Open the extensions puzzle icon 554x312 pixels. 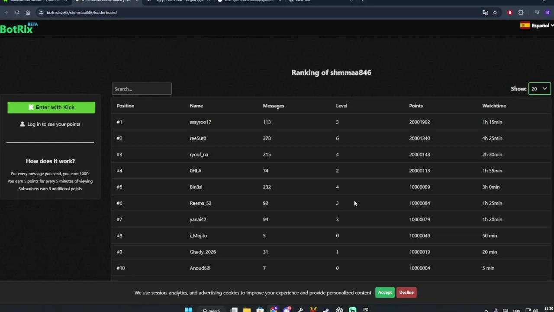[521, 13]
